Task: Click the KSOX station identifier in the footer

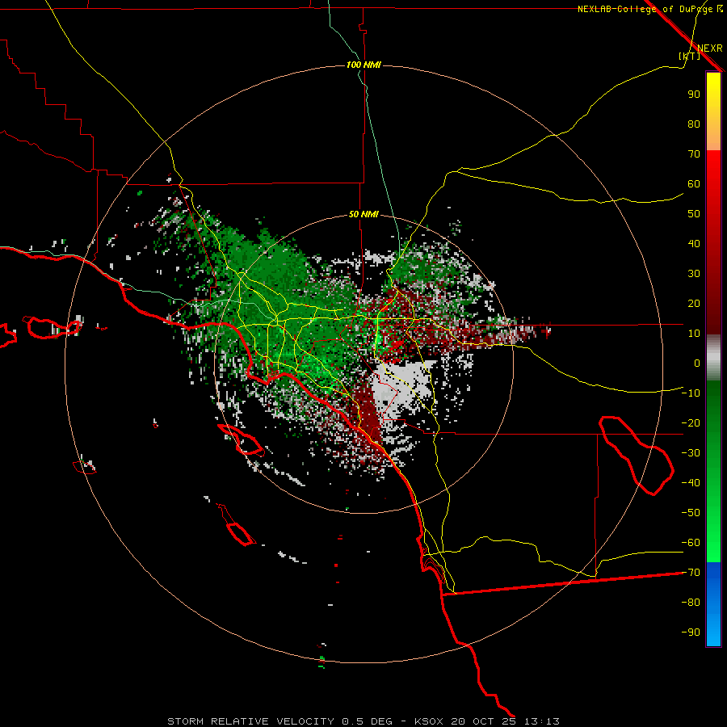Action: [x=428, y=721]
